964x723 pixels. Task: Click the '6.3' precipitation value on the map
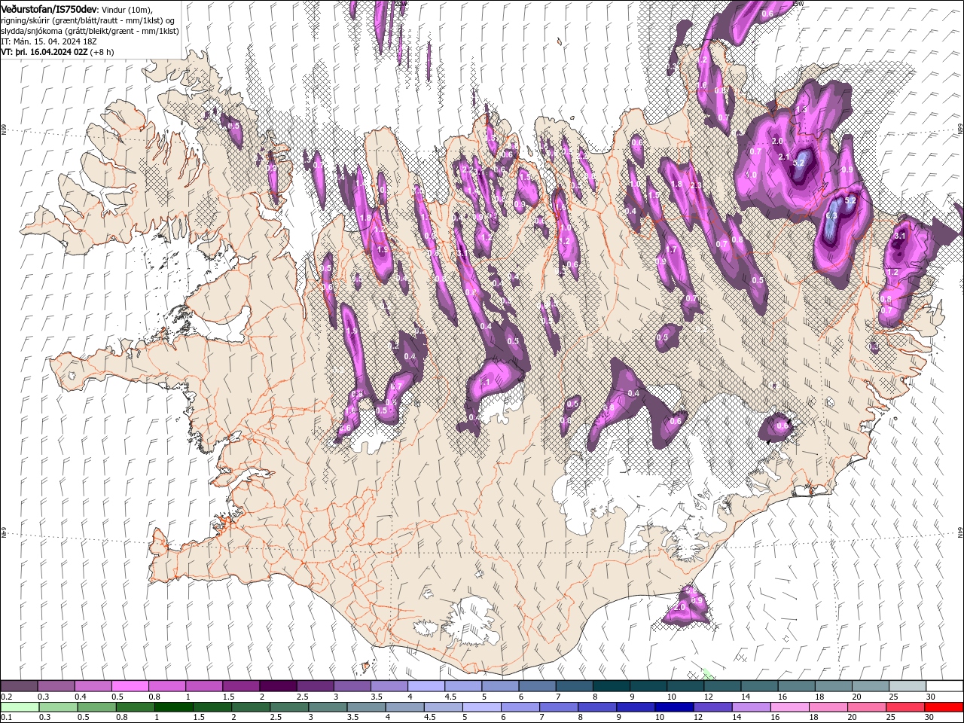(831, 215)
